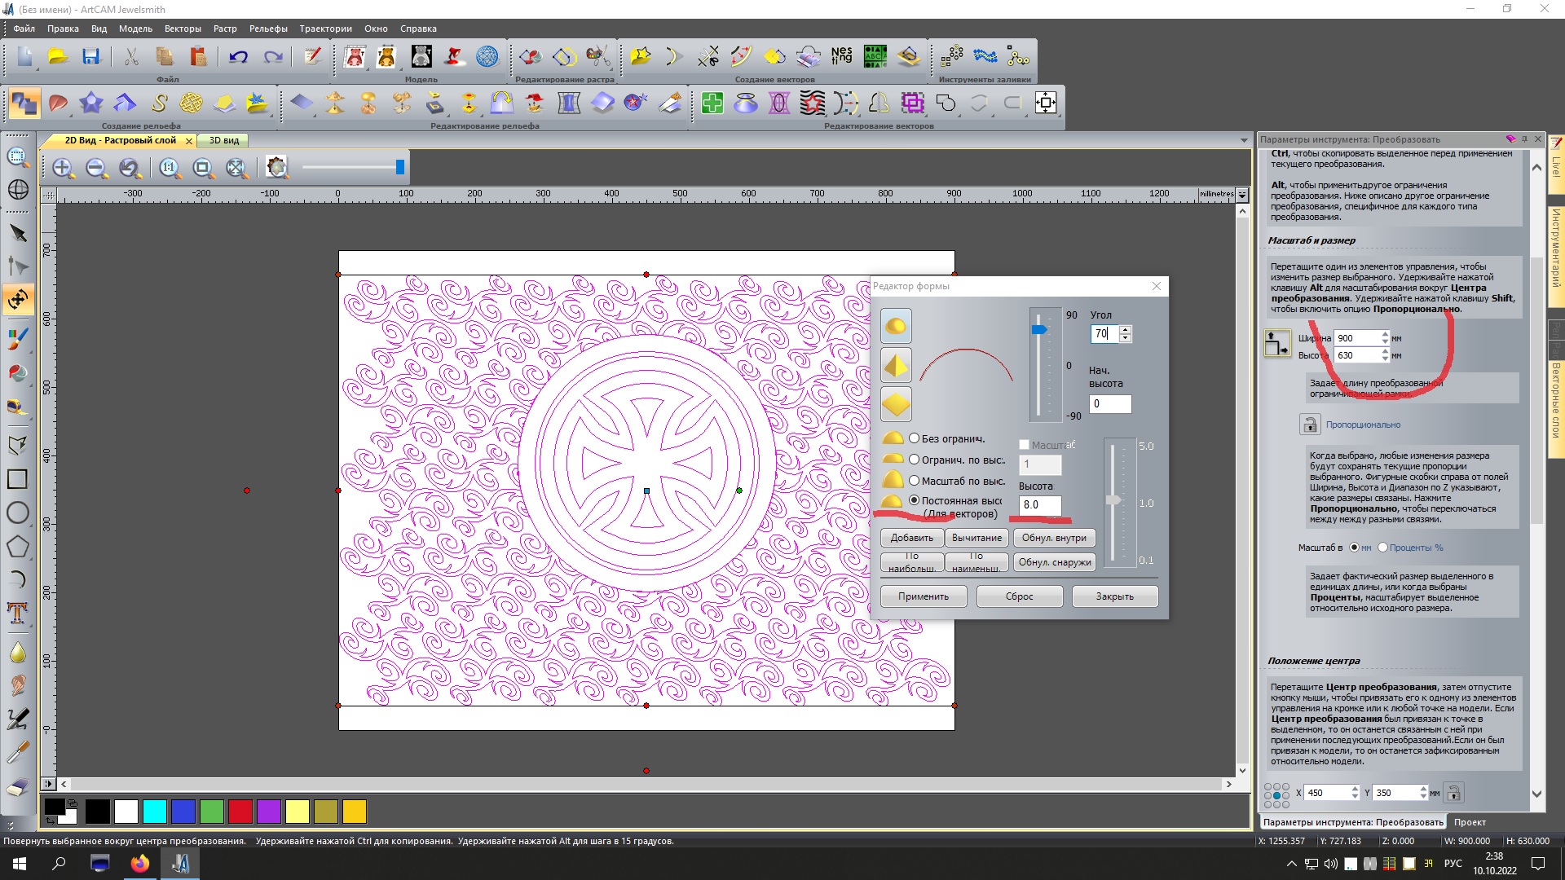Screen dimensions: 1565x880
Task: Select the Без огранич. radio option
Action: 915,438
